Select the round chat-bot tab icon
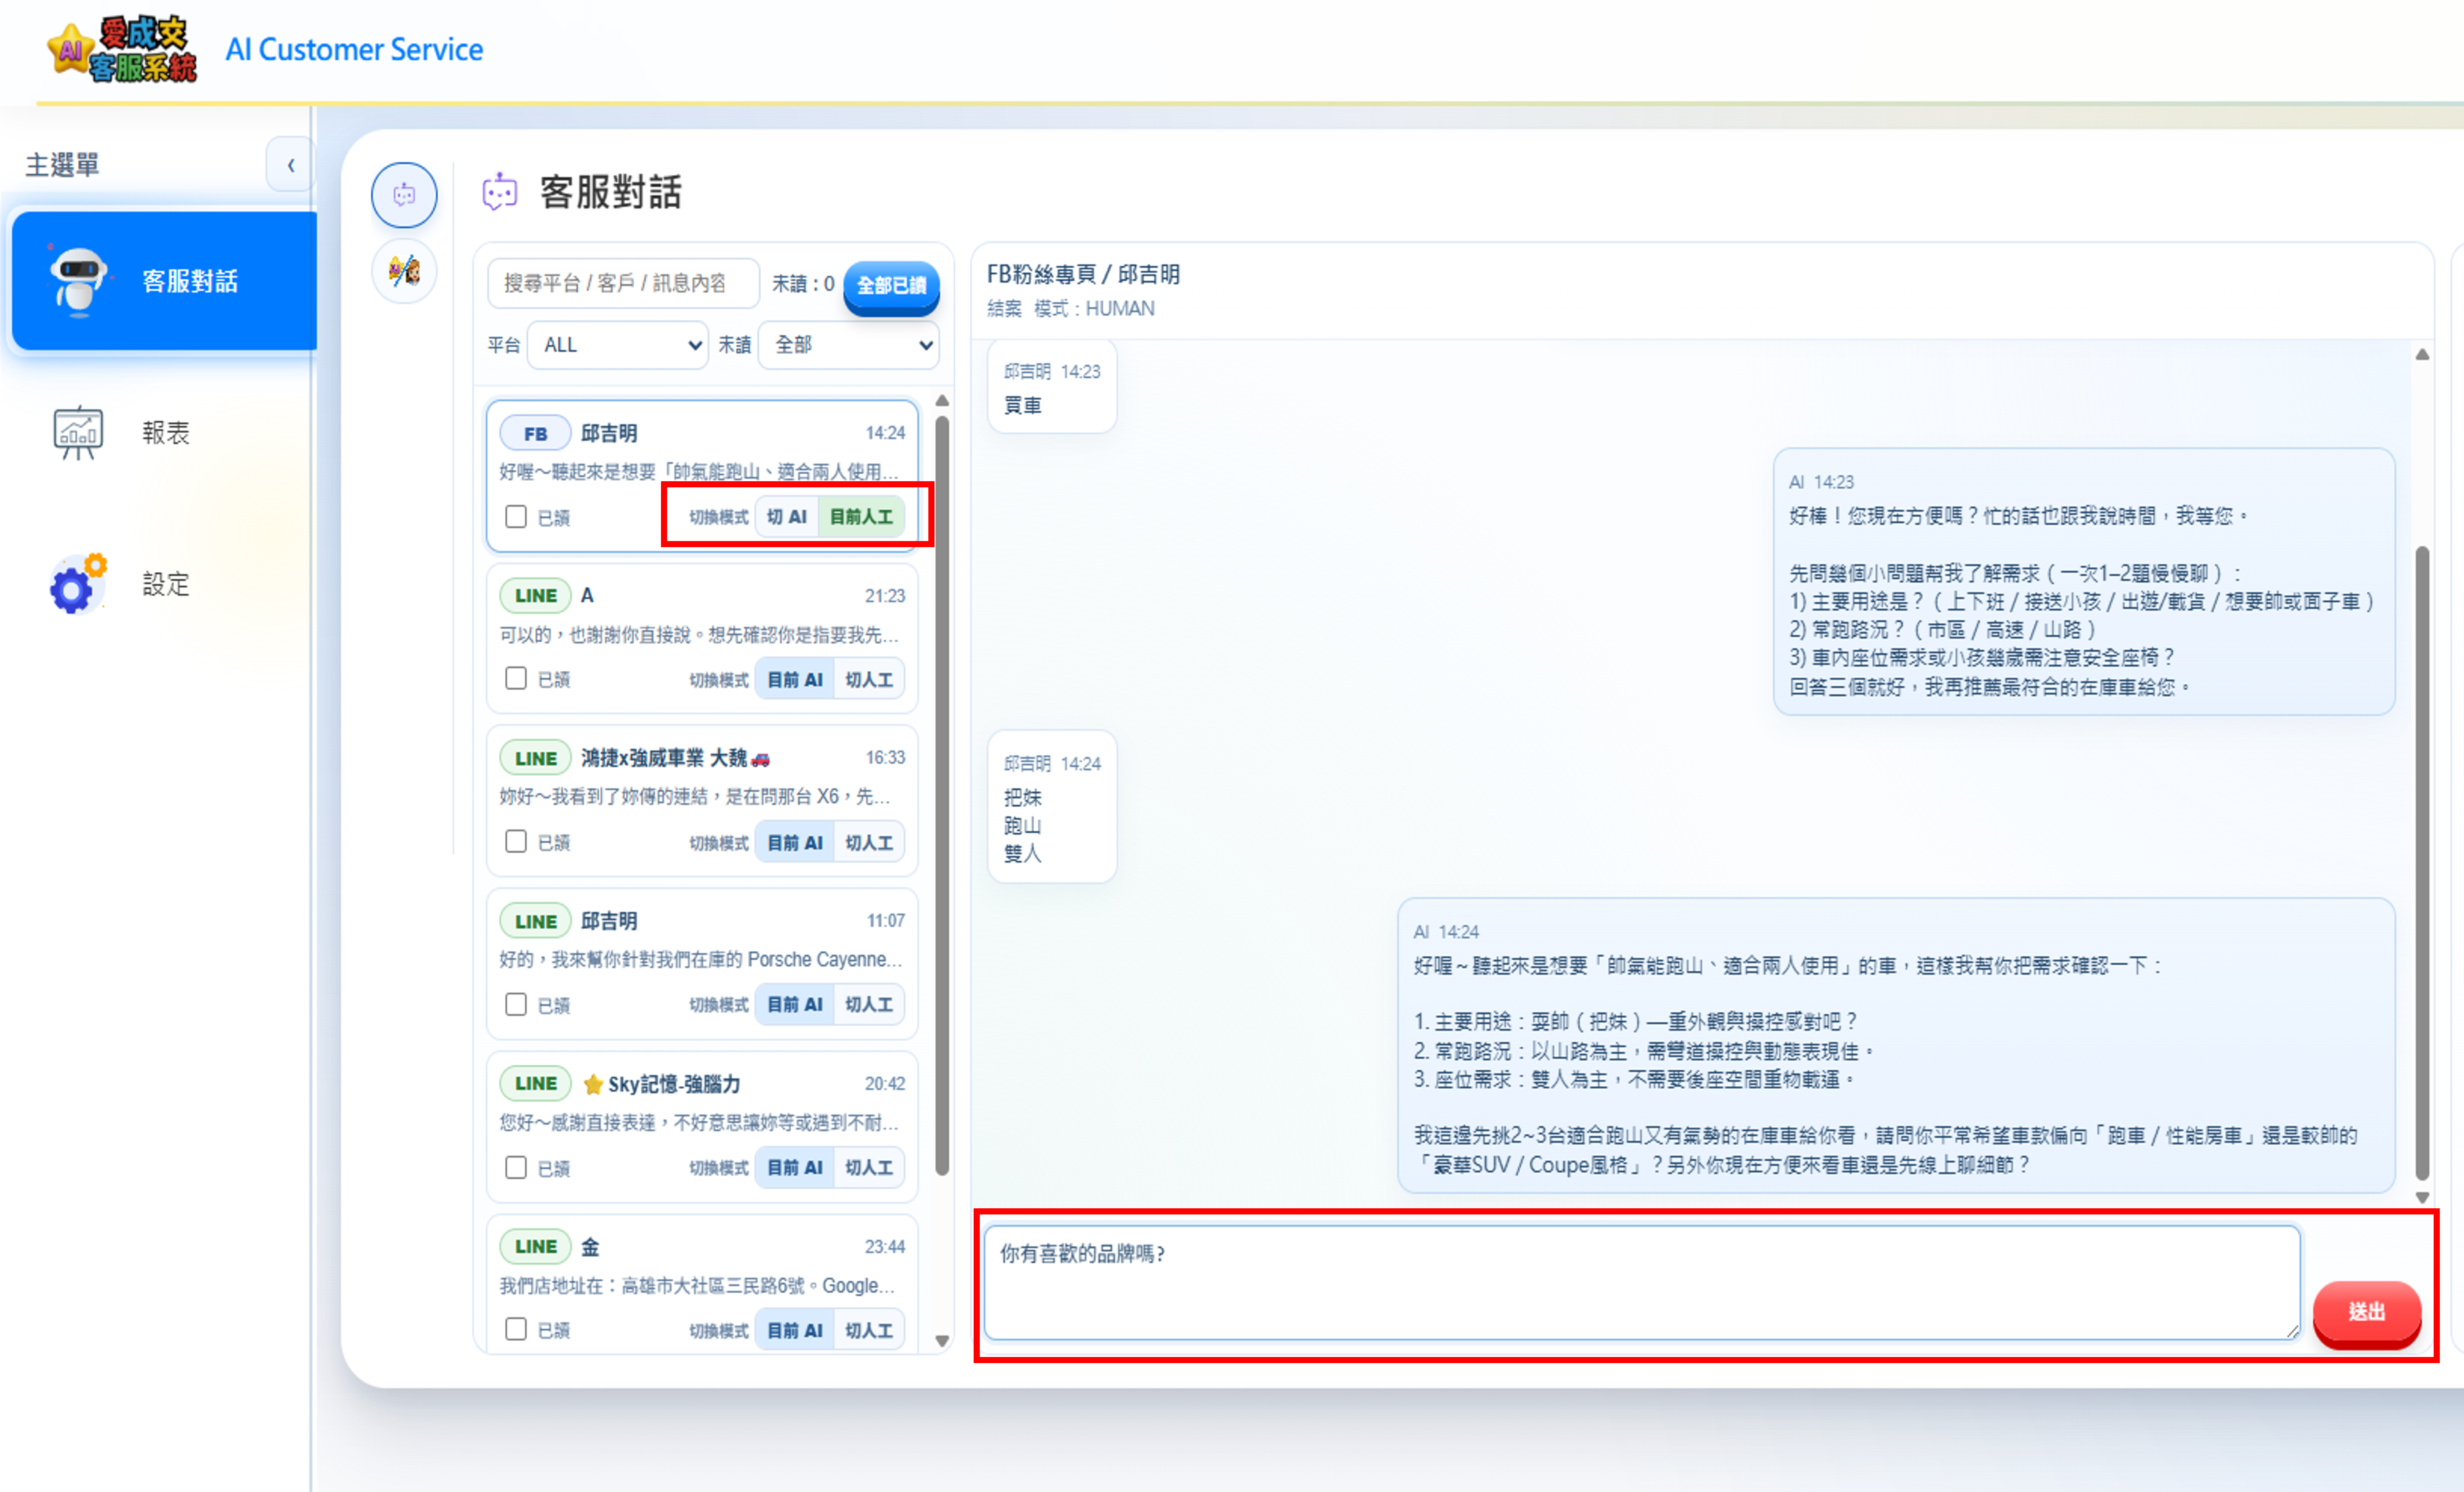2464x1492 pixels. pos(404,194)
